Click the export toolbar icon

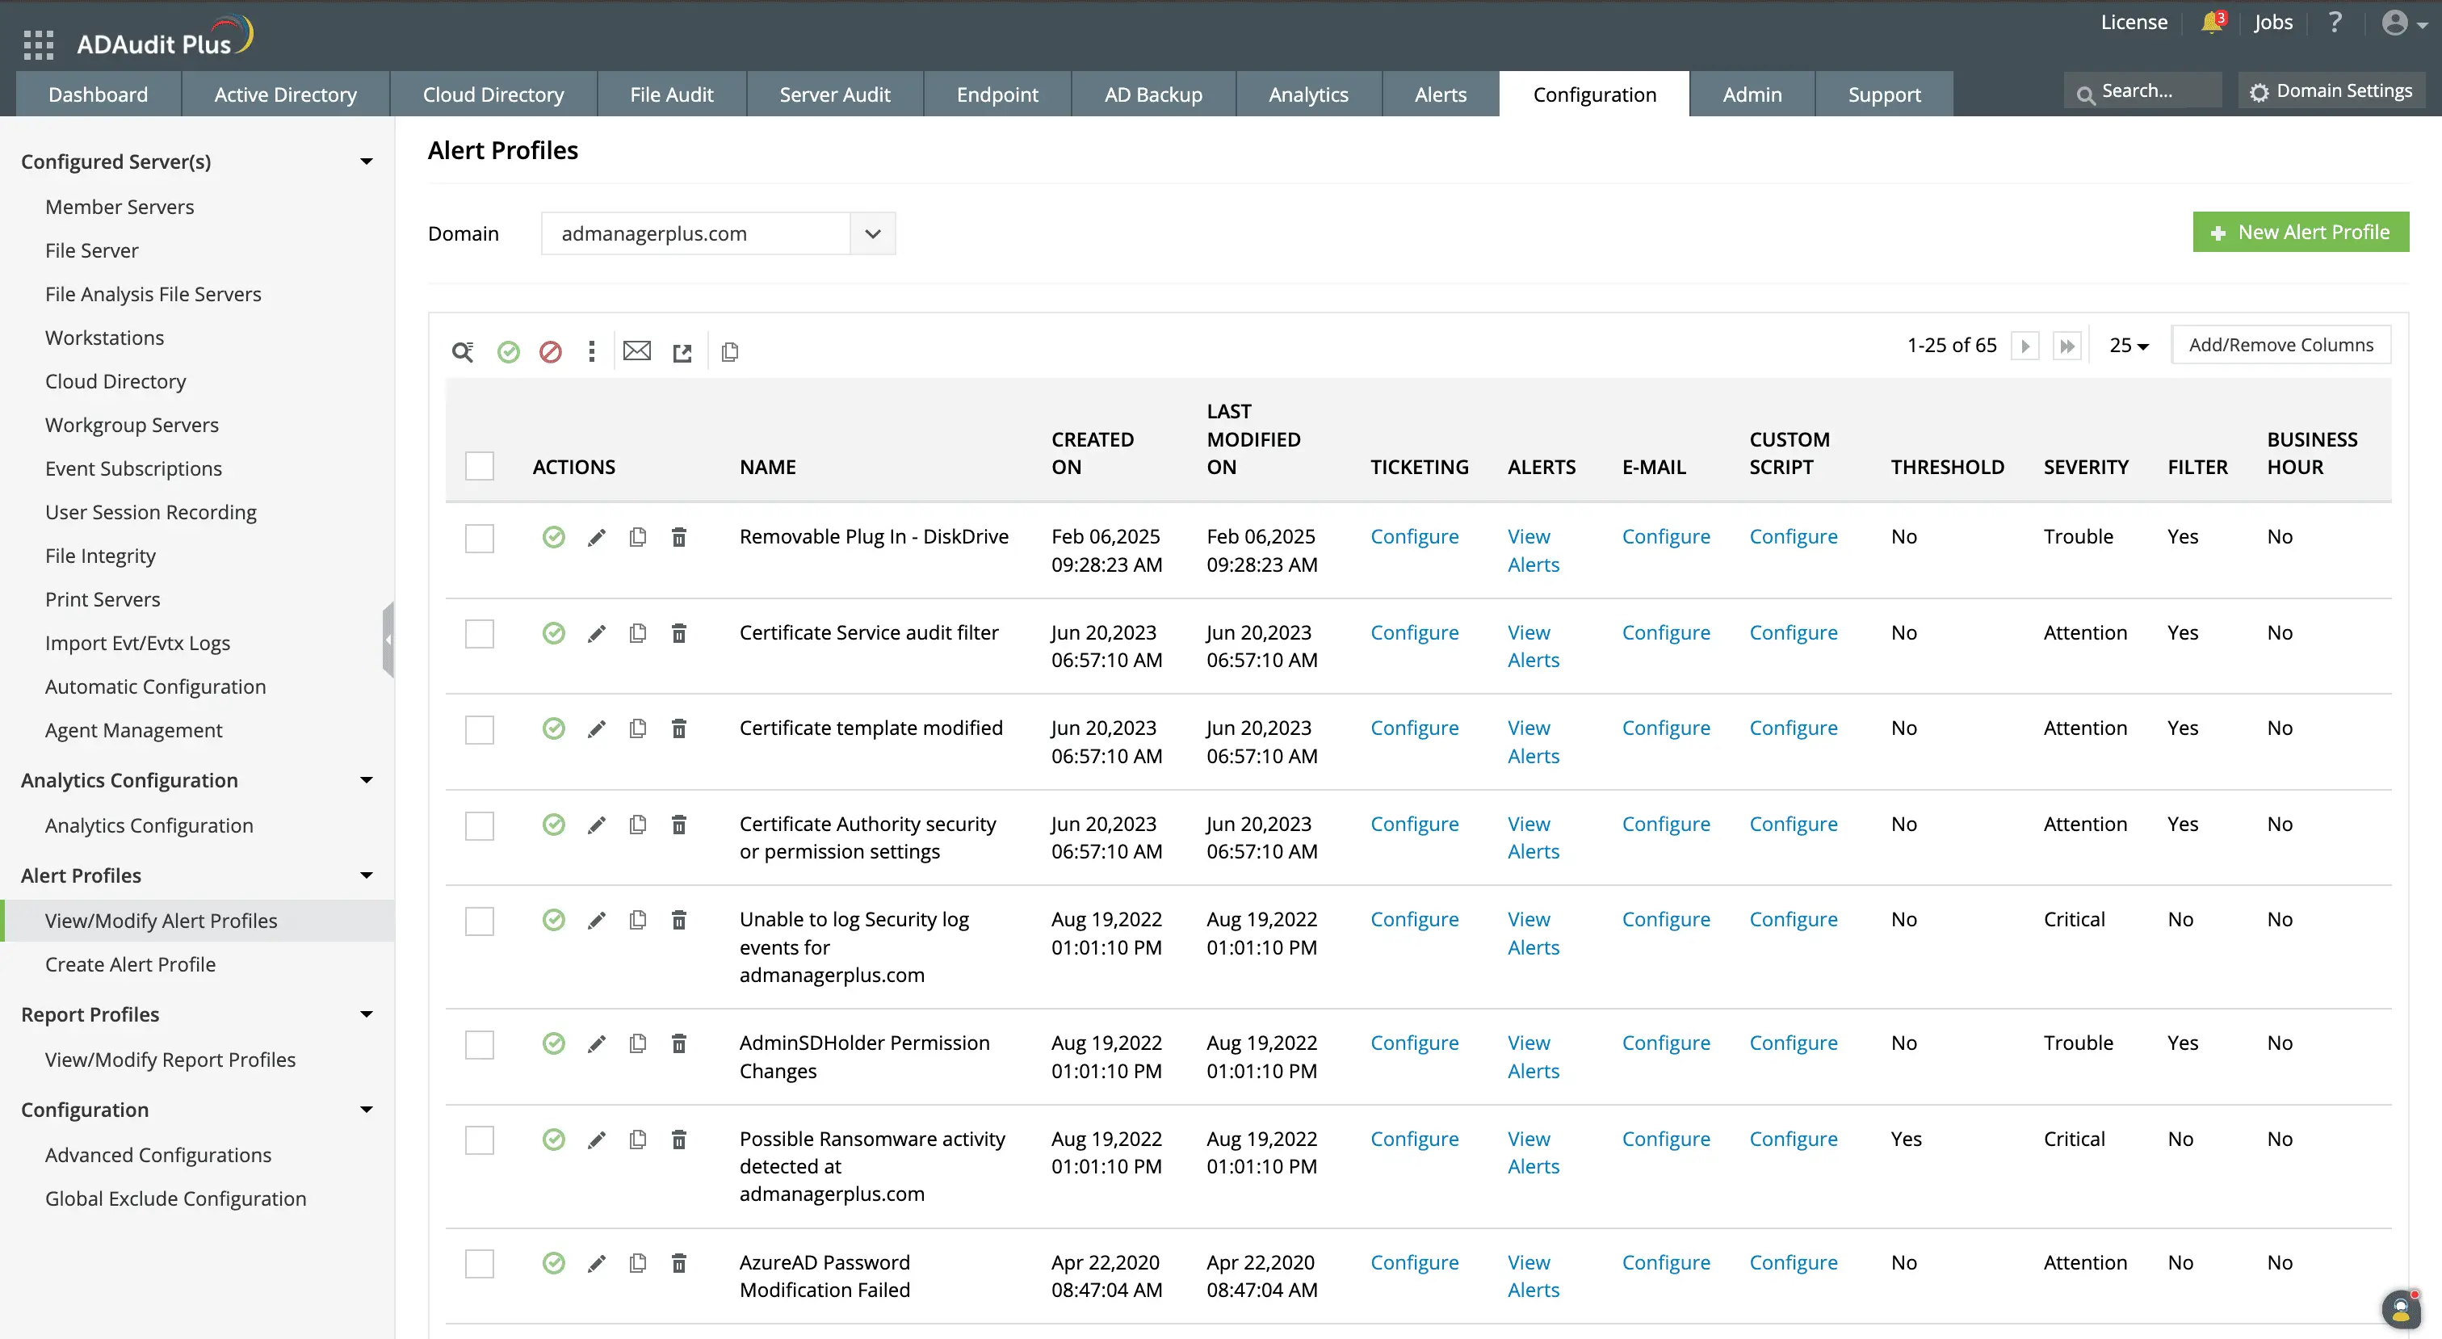682,353
